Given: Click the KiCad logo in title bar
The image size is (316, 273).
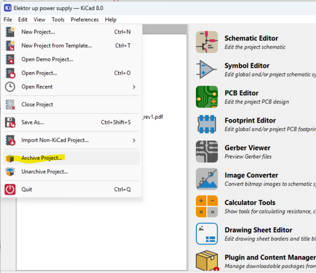Looking at the screenshot, I should [x=8, y=8].
